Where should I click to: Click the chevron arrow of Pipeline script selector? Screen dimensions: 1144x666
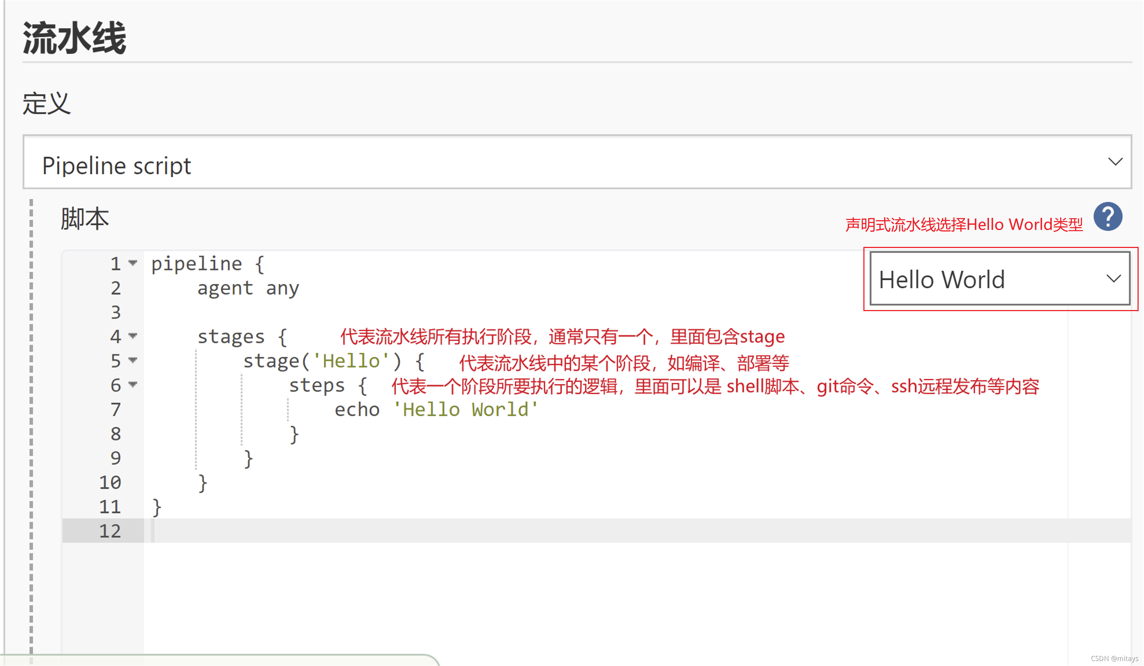pyautogui.click(x=1115, y=162)
